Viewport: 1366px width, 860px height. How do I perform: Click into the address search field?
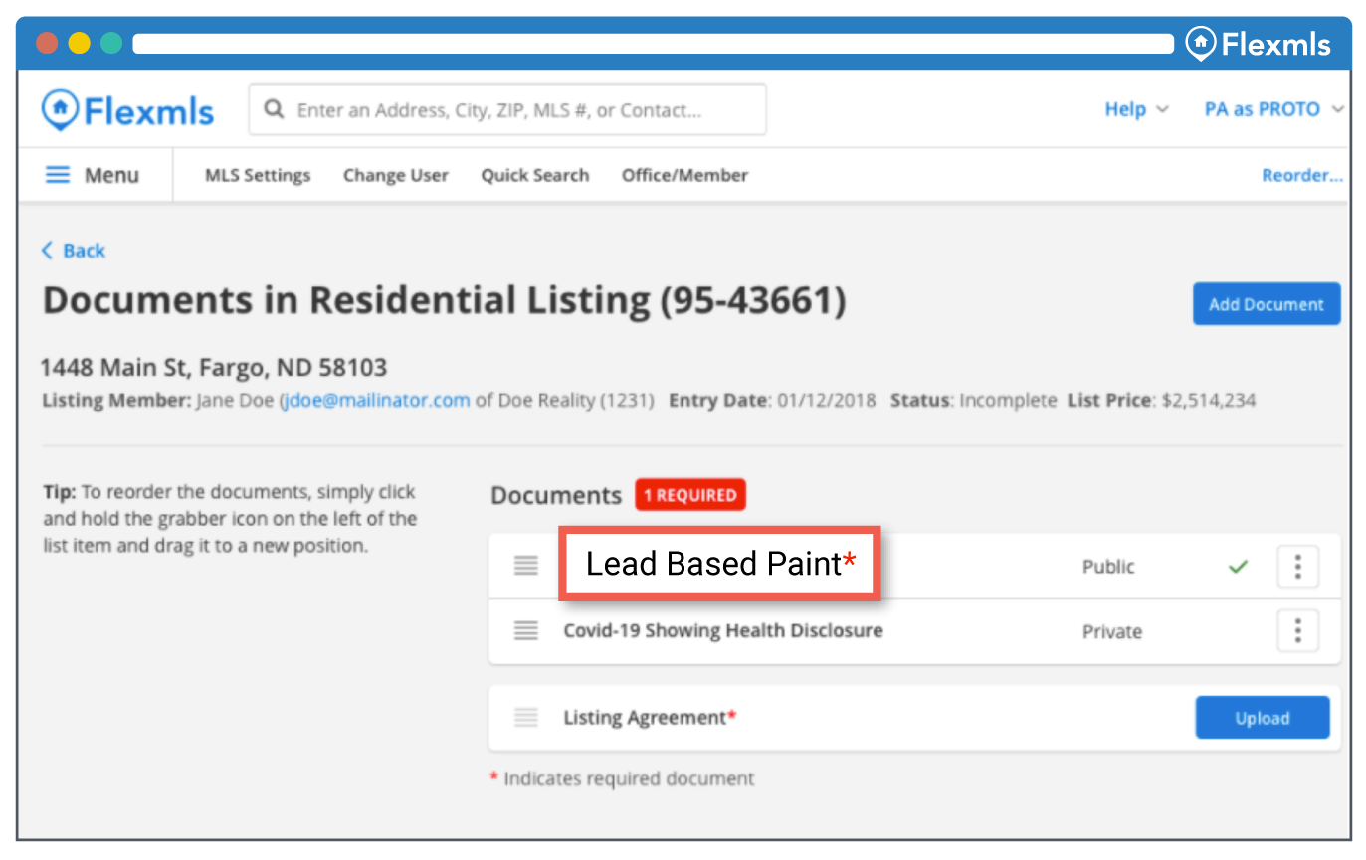tap(517, 110)
